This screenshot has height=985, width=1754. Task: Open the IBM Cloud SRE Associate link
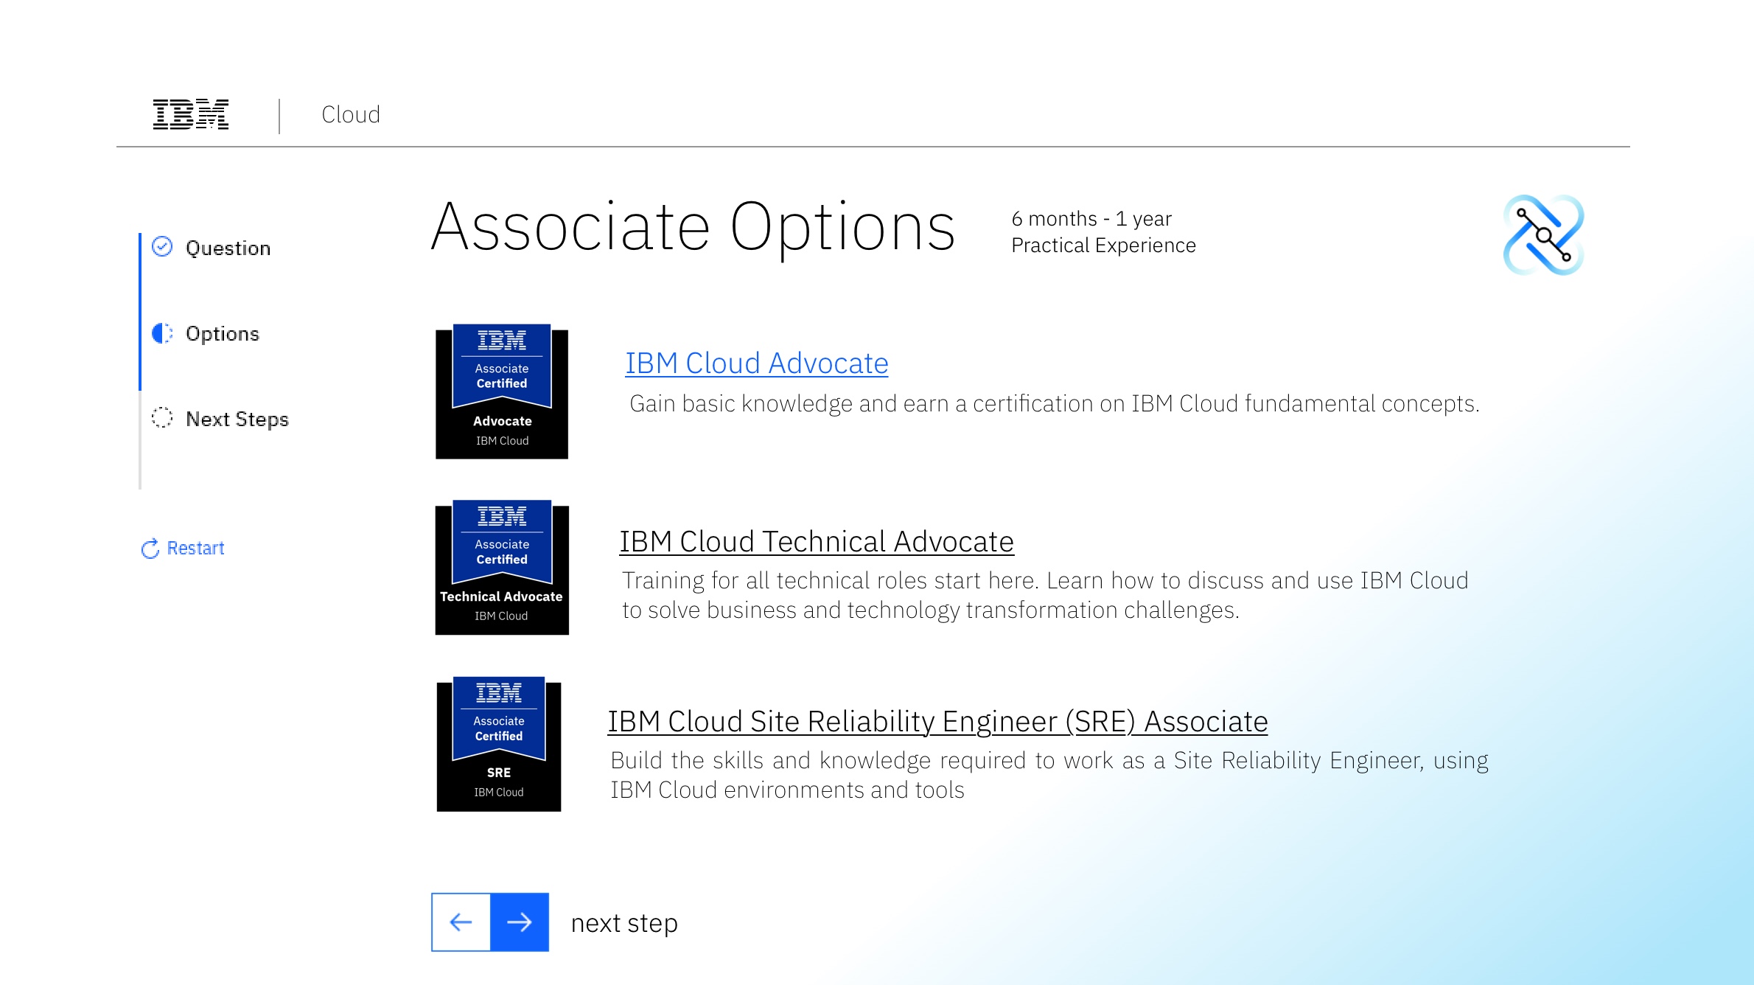[x=937, y=722]
